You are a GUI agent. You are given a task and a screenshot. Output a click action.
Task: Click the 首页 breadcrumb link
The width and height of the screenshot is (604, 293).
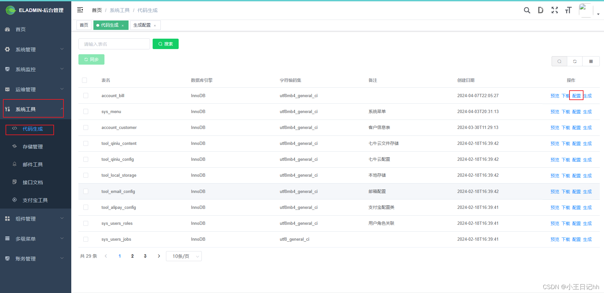(97, 10)
